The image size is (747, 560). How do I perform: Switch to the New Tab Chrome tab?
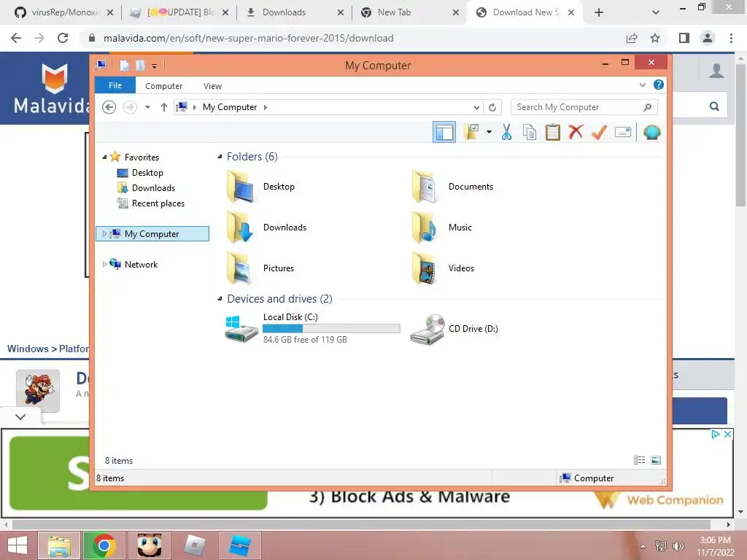click(410, 12)
